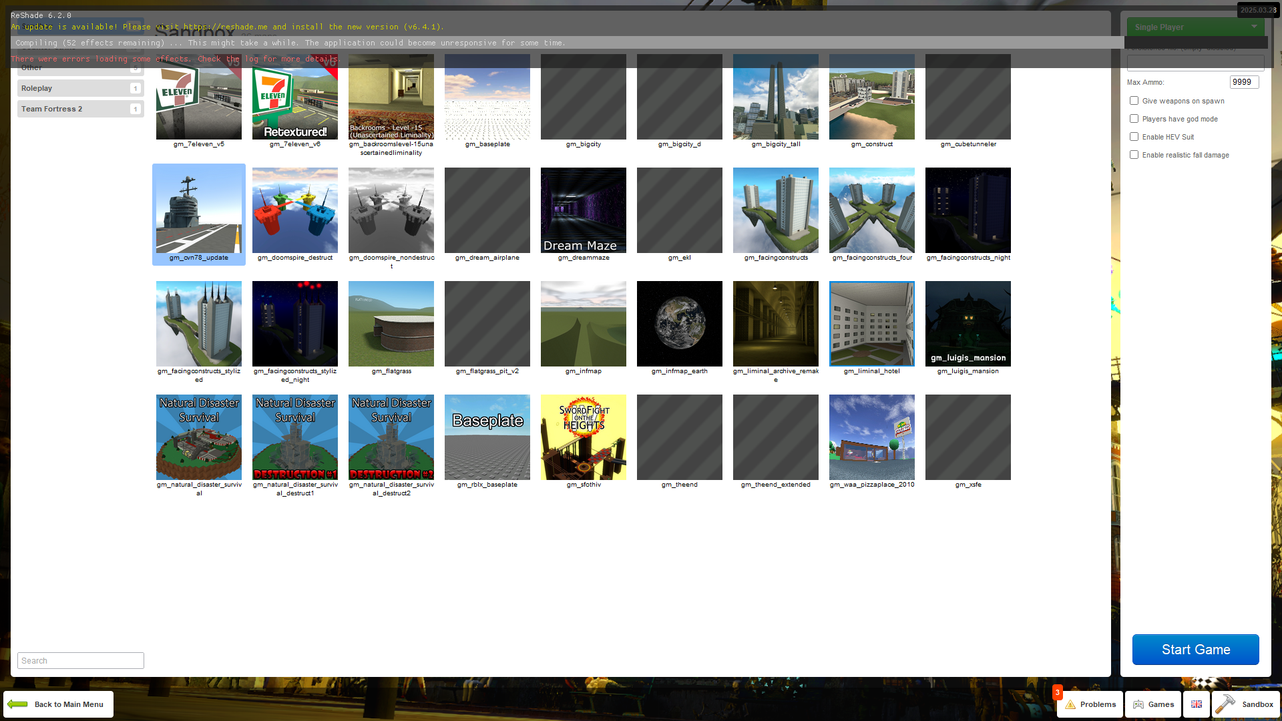Pick the Dream Maze map icon
The image size is (1282, 721).
583,210
